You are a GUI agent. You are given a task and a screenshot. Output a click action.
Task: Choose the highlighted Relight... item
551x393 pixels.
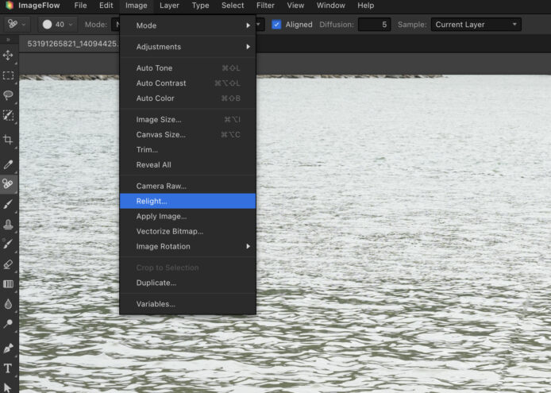coord(187,201)
